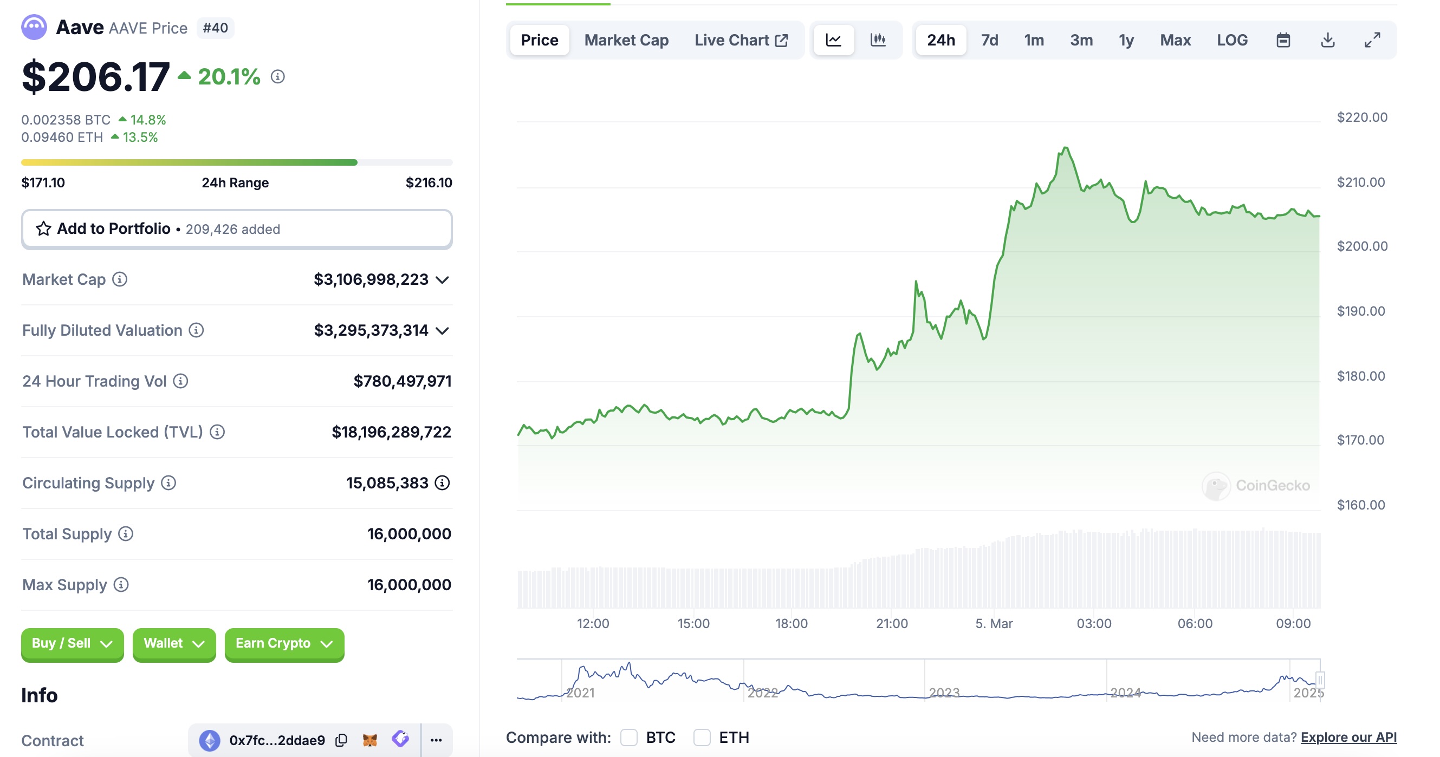Copy the contract address
The image size is (1440, 757).
(341, 740)
